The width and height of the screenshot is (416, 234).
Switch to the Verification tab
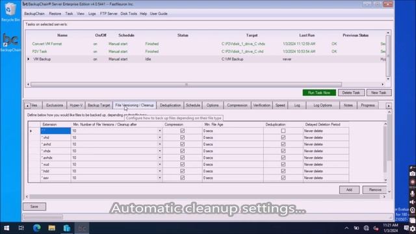click(x=261, y=105)
